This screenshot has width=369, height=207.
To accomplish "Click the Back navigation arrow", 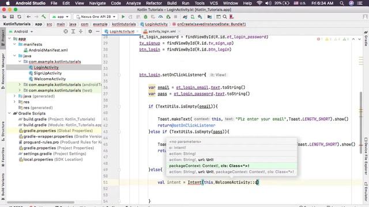I will tap(29, 17).
